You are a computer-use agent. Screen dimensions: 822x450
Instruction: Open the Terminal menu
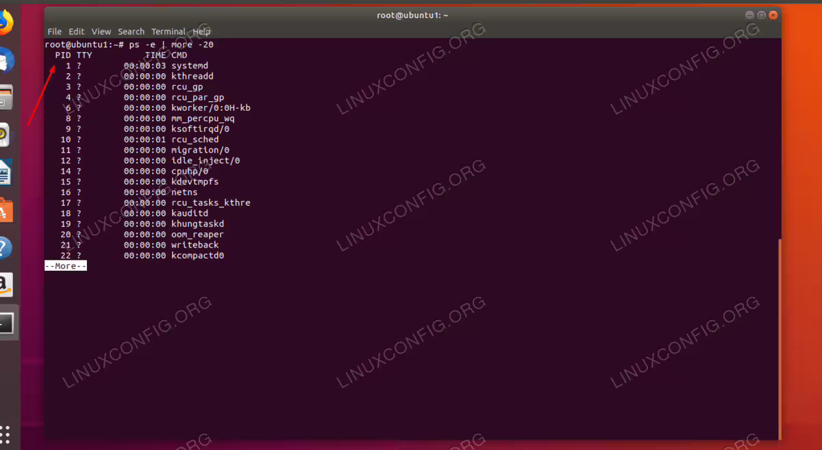(169, 31)
